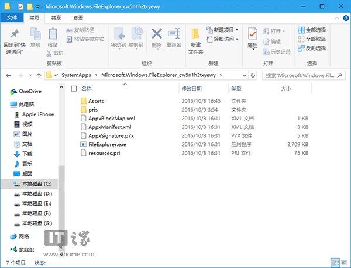Expand the address bar history dropdown
The height and width of the screenshot is (268, 351).
tap(245, 75)
